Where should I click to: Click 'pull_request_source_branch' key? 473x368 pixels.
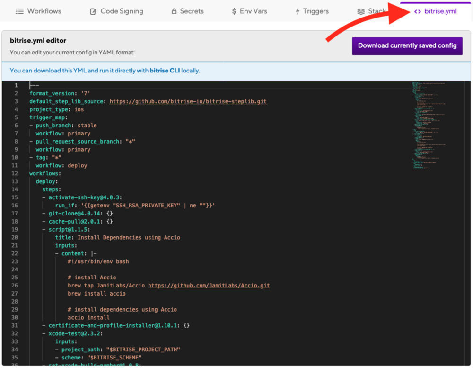click(77, 142)
